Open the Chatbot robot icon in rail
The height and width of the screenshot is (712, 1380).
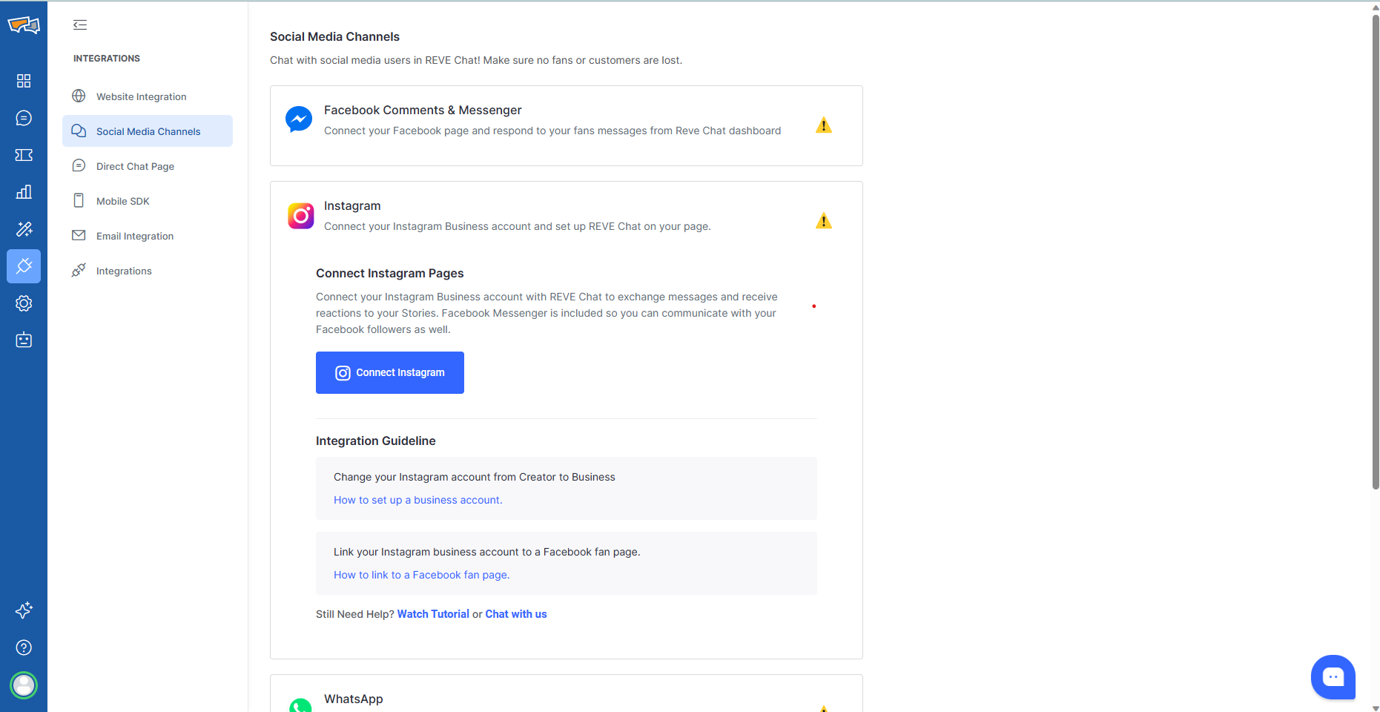pos(24,340)
